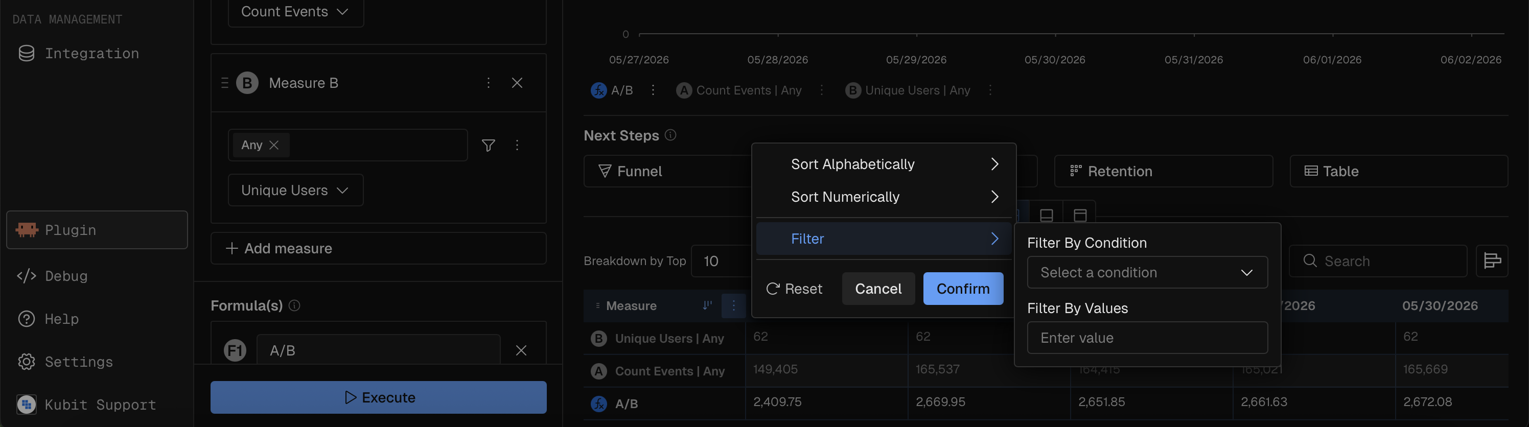Toggle the A/B series in the chart legend
Viewport: 1529px width, 427px height.
click(612, 90)
